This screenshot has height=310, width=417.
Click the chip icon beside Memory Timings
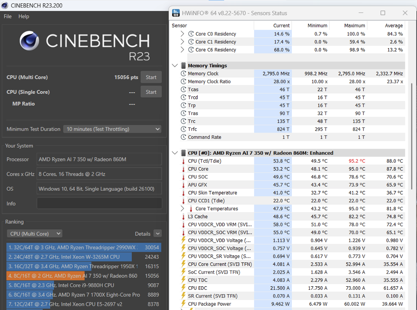point(183,66)
